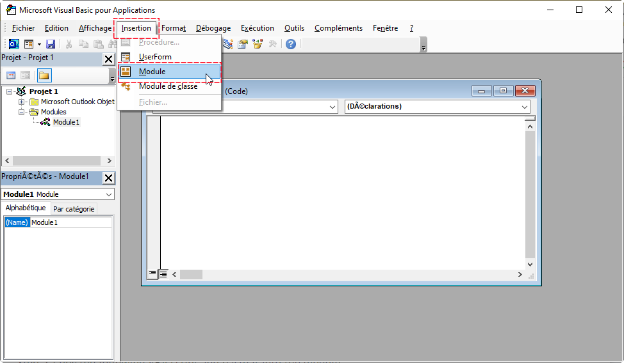
Task: Open the (Déclarations) procedure dropdown
Action: 525,107
